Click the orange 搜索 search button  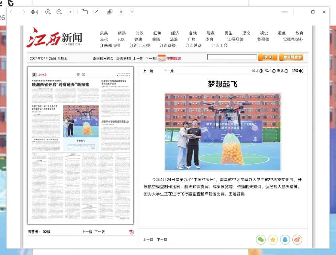267,57
